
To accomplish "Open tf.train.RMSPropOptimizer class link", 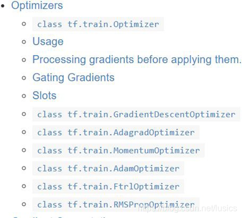I will (x=116, y=205).
